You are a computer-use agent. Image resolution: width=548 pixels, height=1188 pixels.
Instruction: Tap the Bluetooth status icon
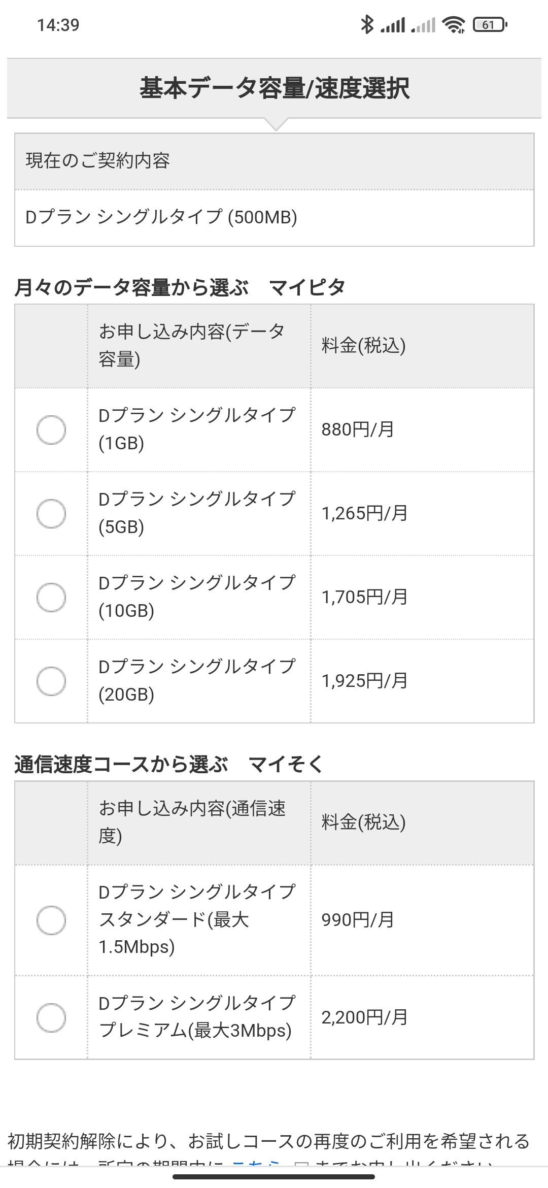367,24
